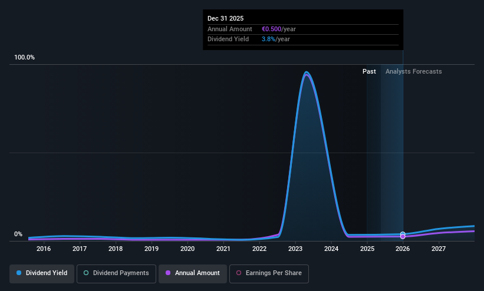Click the purple Annual Amount marker at 2026
484x291 pixels.
403,237
